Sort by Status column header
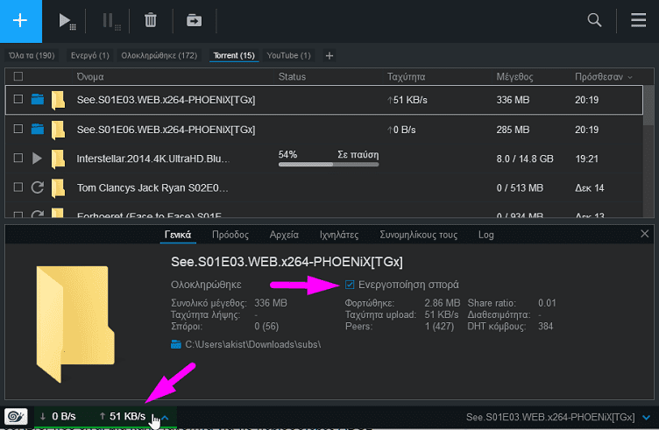The height and width of the screenshot is (430, 659). click(292, 77)
